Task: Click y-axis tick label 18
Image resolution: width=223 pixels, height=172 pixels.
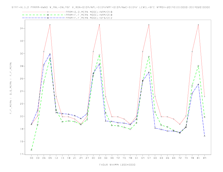Action: pyautogui.click(x=22, y=129)
